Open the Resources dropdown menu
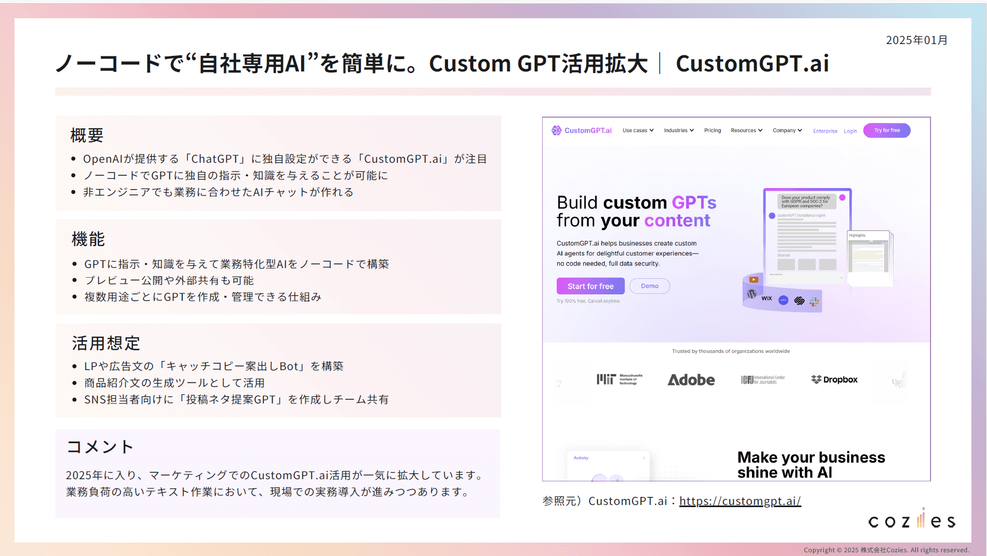The height and width of the screenshot is (556, 987). pos(747,131)
